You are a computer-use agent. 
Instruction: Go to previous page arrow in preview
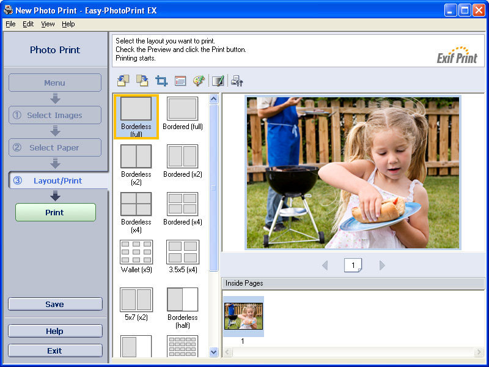click(x=325, y=265)
